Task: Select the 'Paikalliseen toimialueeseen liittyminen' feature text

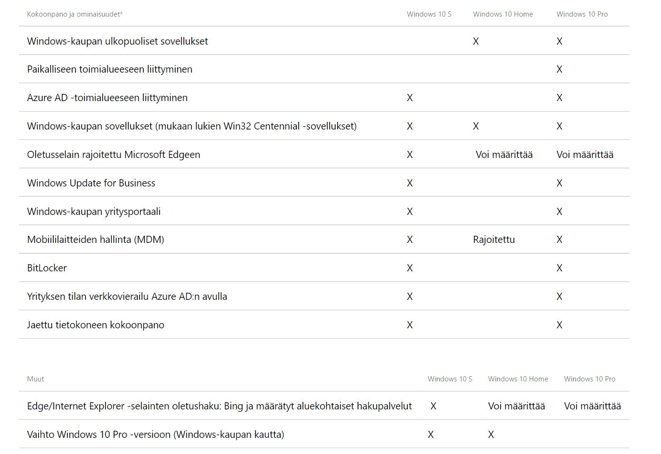Action: tap(110, 69)
